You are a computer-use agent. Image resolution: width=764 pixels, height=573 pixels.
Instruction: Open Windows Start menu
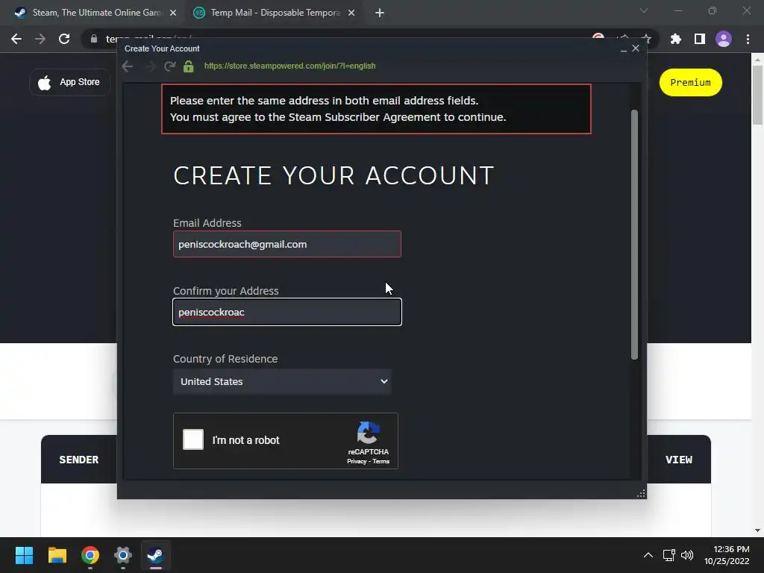click(x=24, y=555)
